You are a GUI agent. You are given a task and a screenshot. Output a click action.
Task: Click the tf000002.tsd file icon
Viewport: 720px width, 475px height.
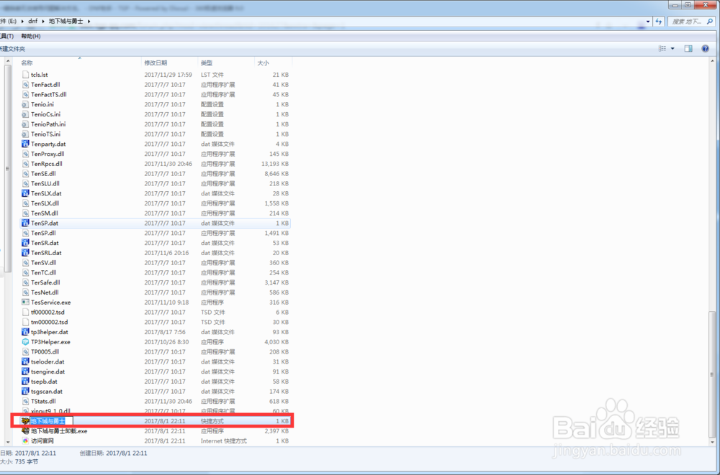click(x=26, y=312)
